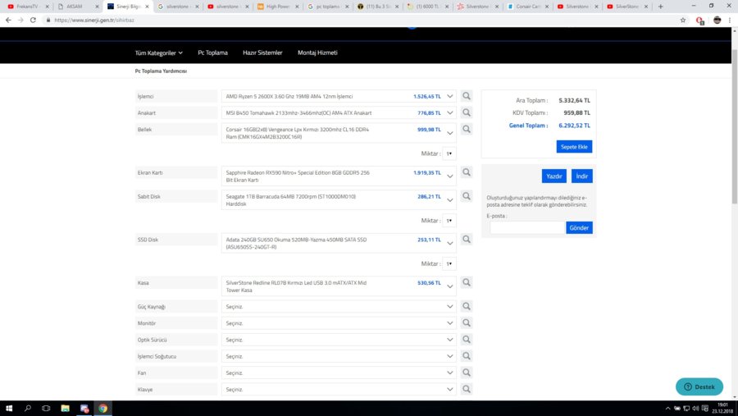Show hidden system tray icons
The width and height of the screenshot is (738, 416).
(667, 409)
